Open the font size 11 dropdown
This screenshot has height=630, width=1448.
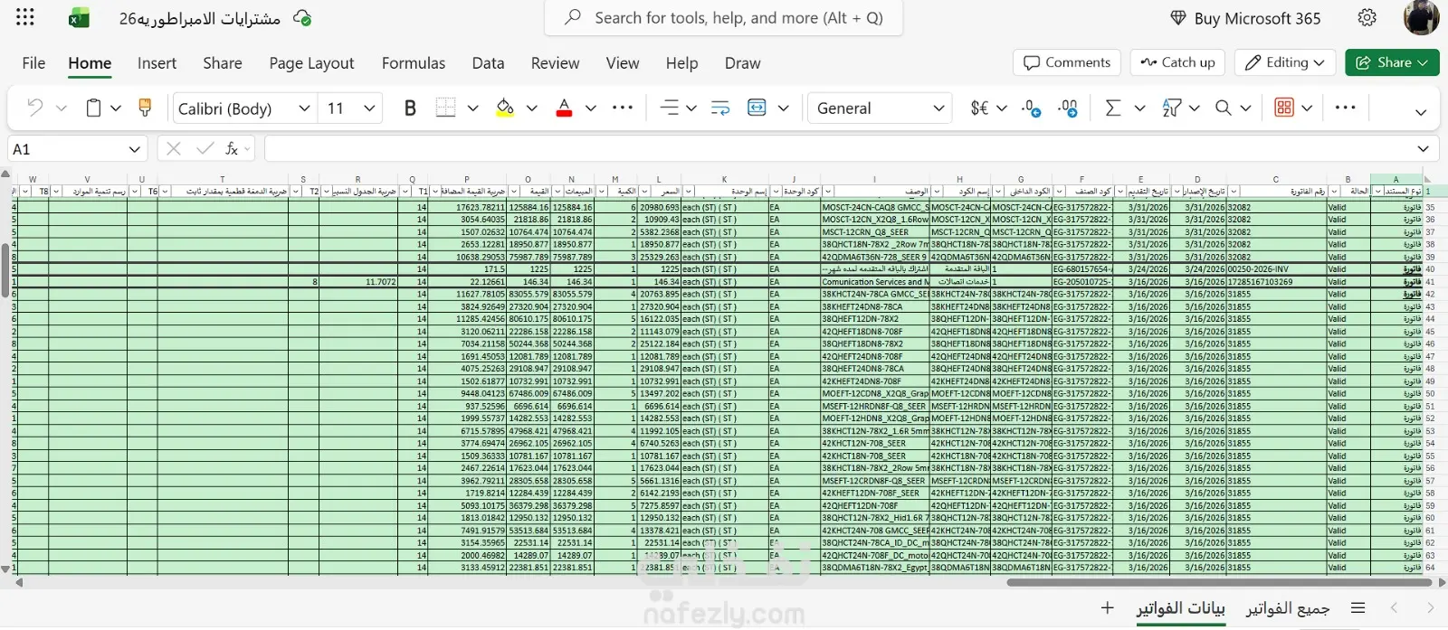369,108
